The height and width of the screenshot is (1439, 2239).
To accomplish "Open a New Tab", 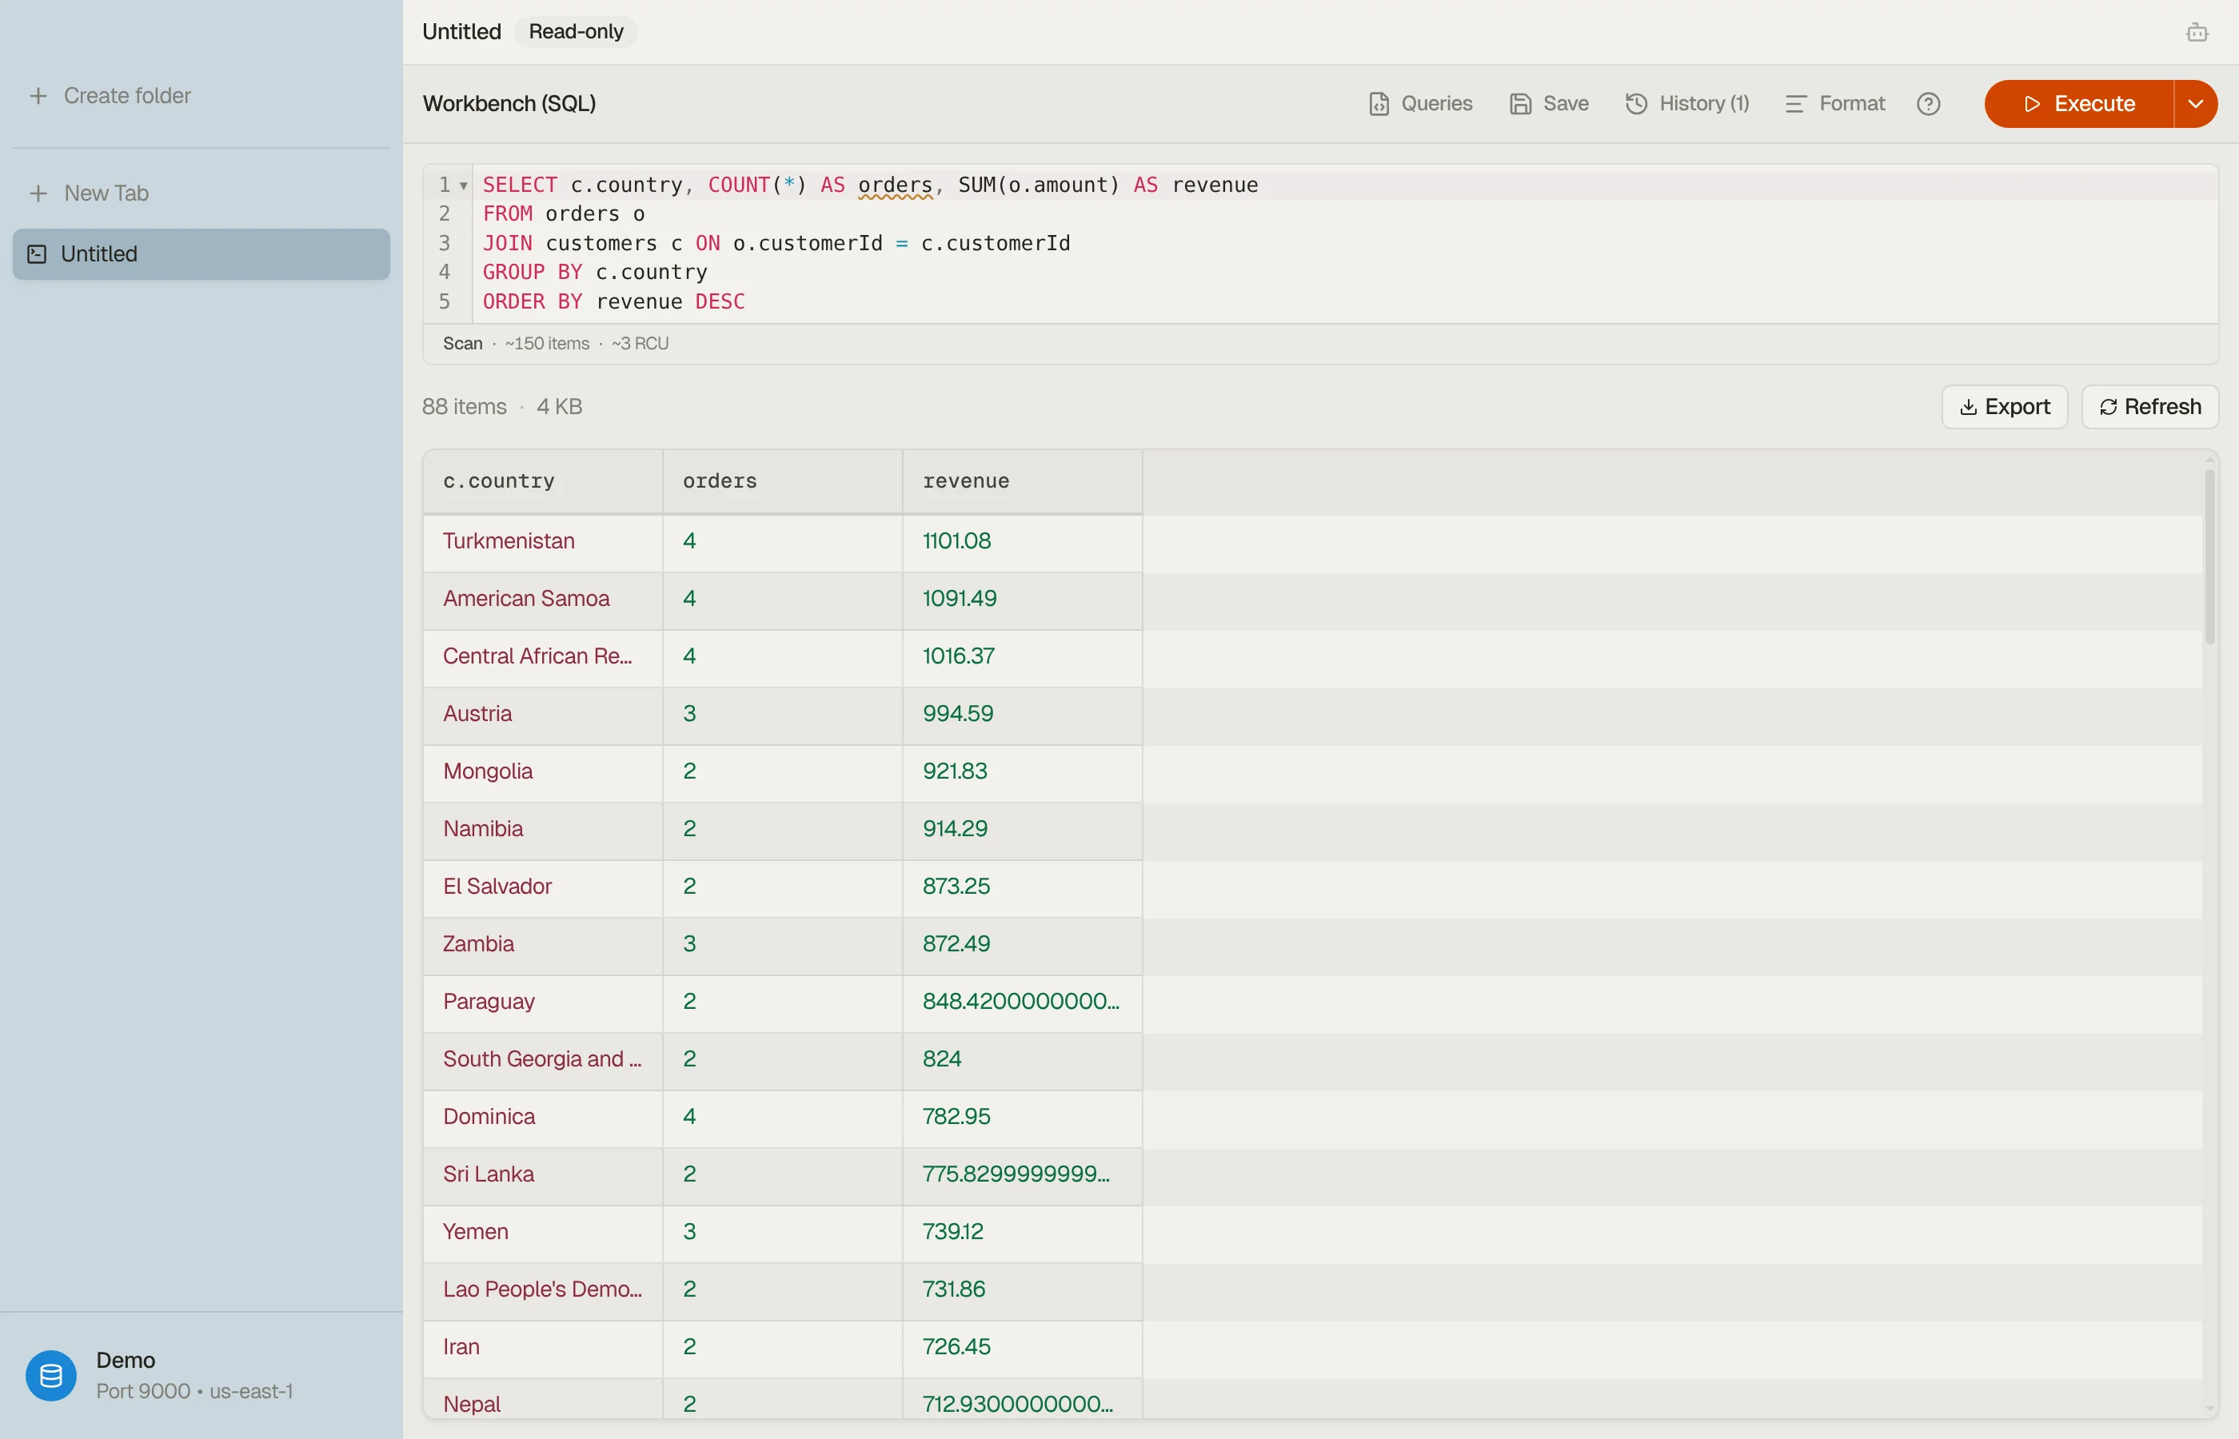I will click(89, 193).
